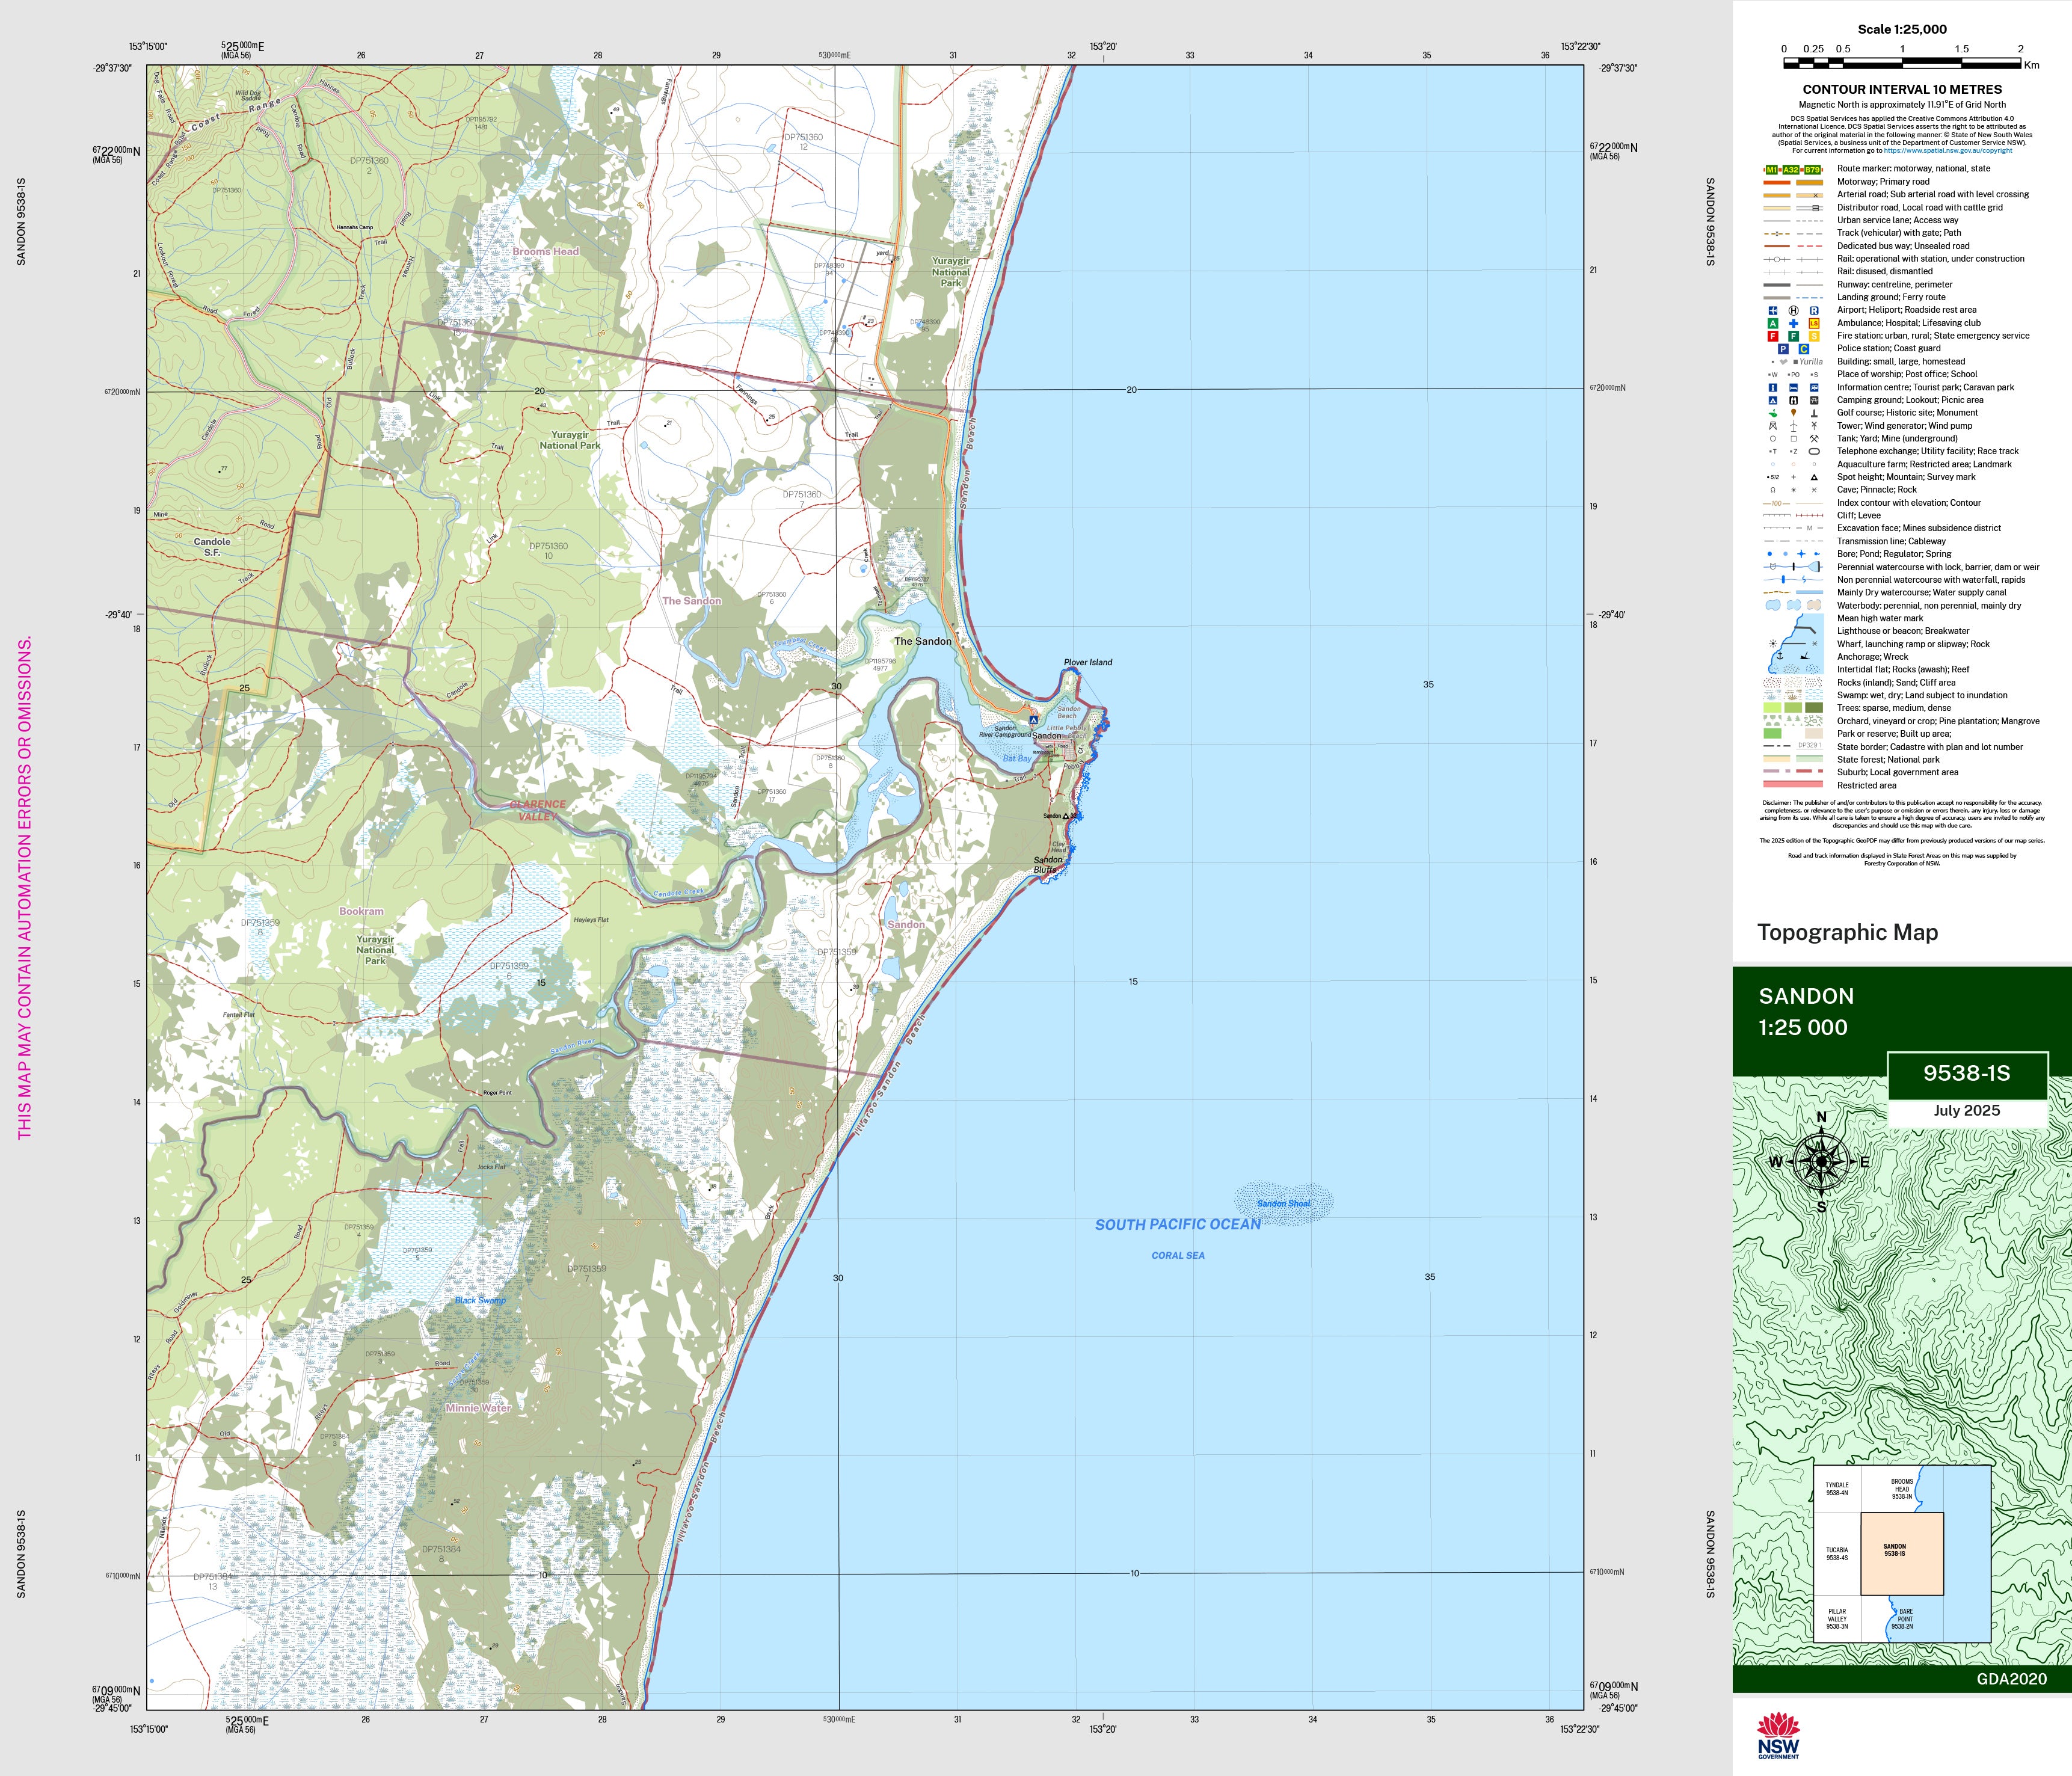Click the Heliport H symbol in legend
2072x1776 pixels.
tap(1793, 311)
